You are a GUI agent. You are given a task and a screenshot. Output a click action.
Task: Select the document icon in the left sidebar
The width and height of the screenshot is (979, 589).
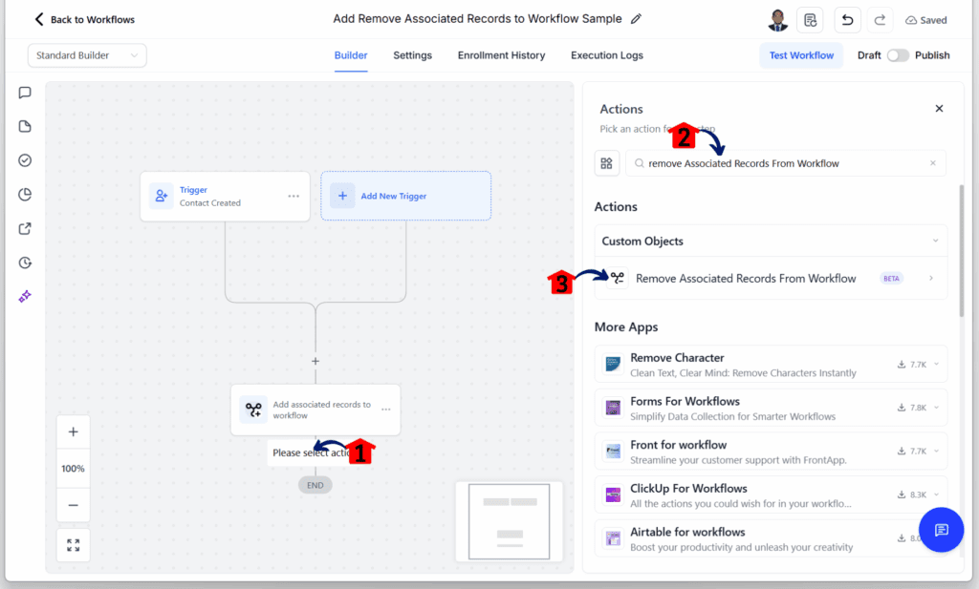[x=23, y=125]
